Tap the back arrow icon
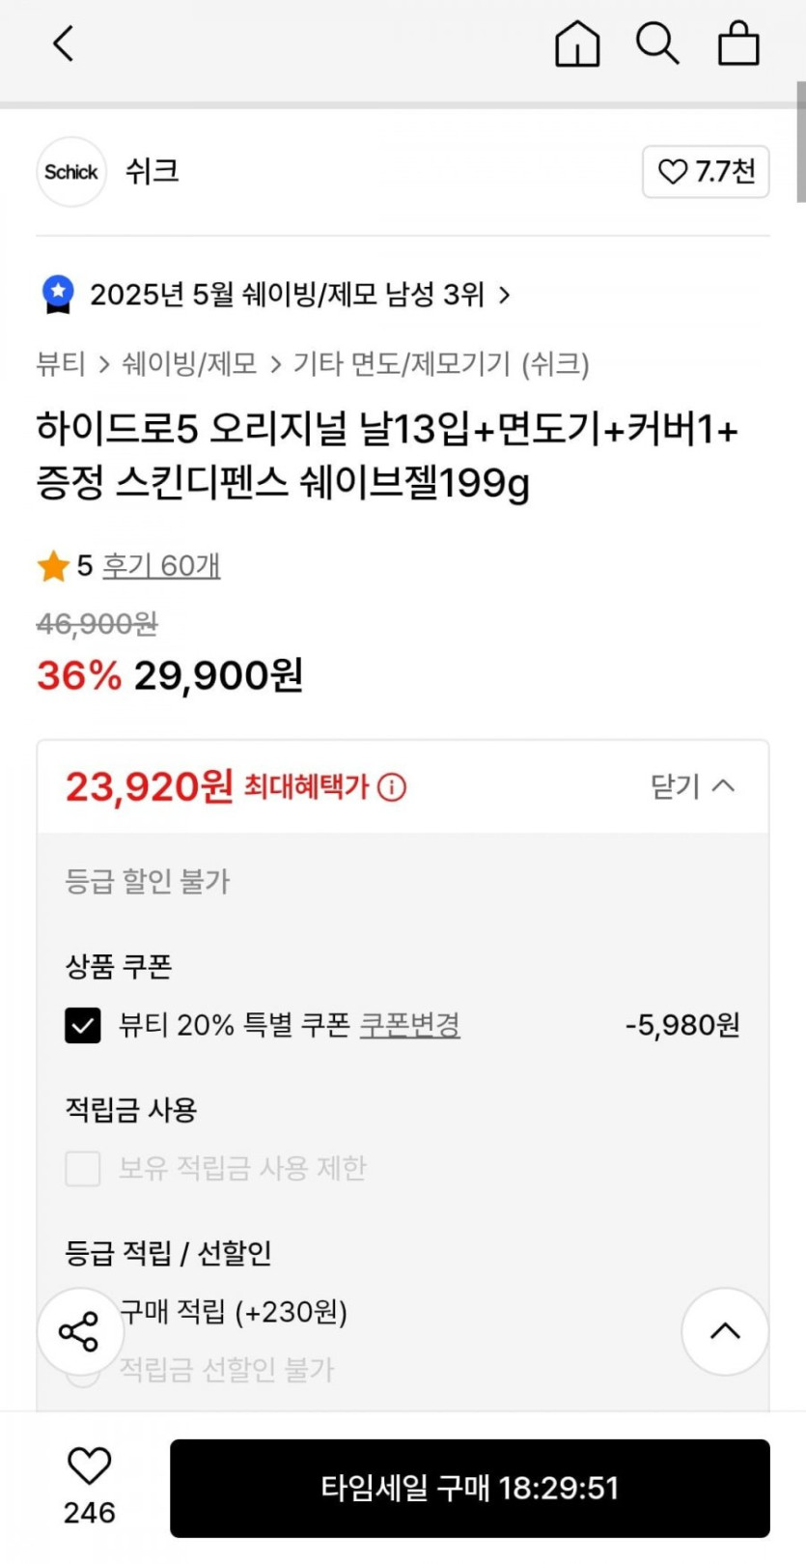 pos(64,43)
